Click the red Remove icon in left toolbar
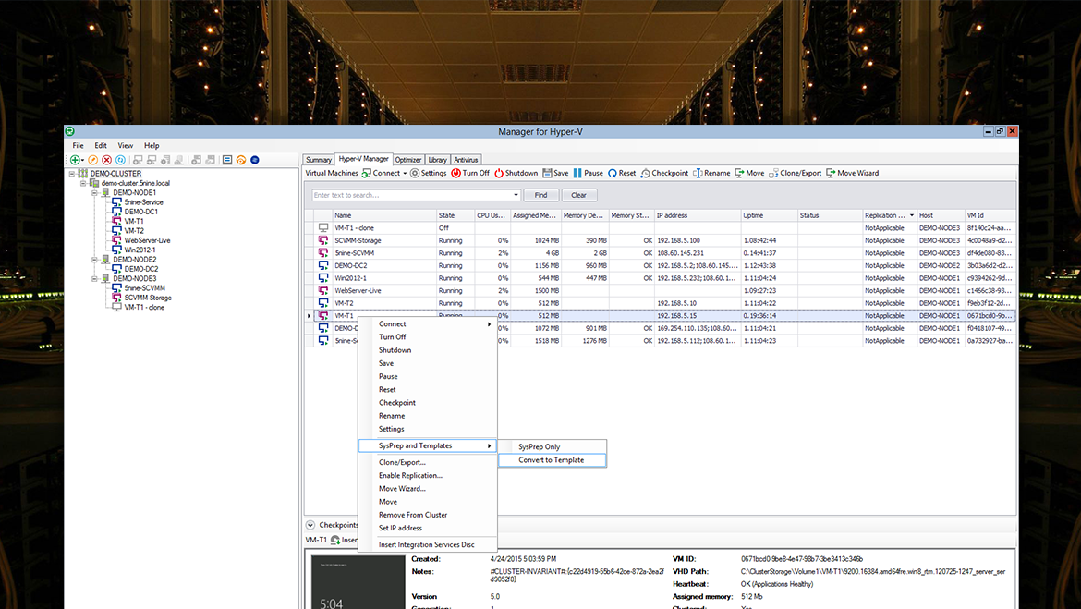1081x609 pixels. [106, 160]
